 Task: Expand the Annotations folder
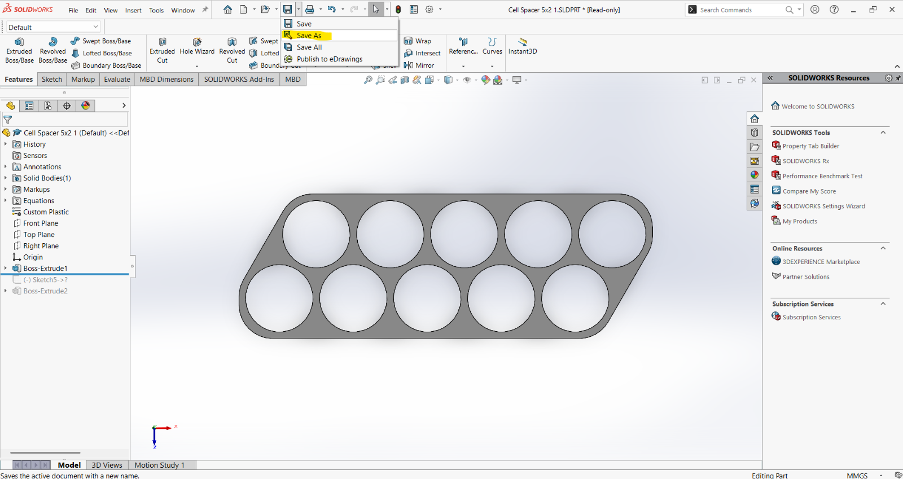[6, 166]
